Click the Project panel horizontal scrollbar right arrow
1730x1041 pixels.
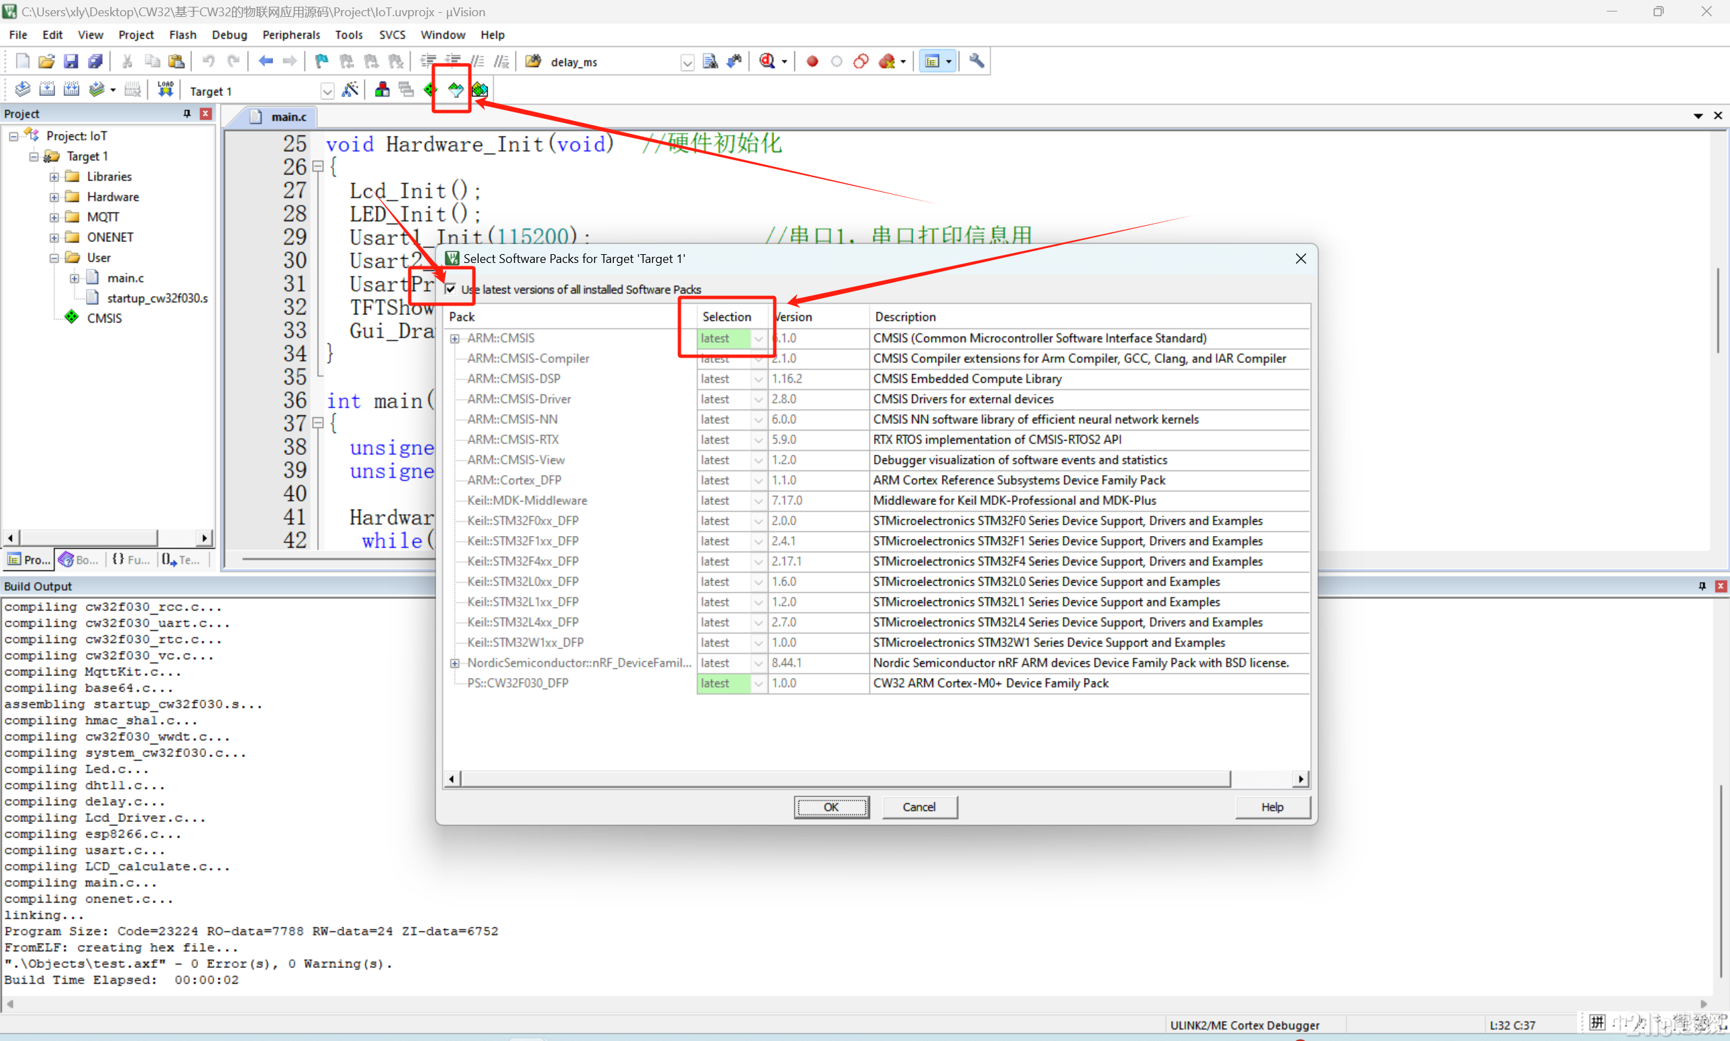204,538
